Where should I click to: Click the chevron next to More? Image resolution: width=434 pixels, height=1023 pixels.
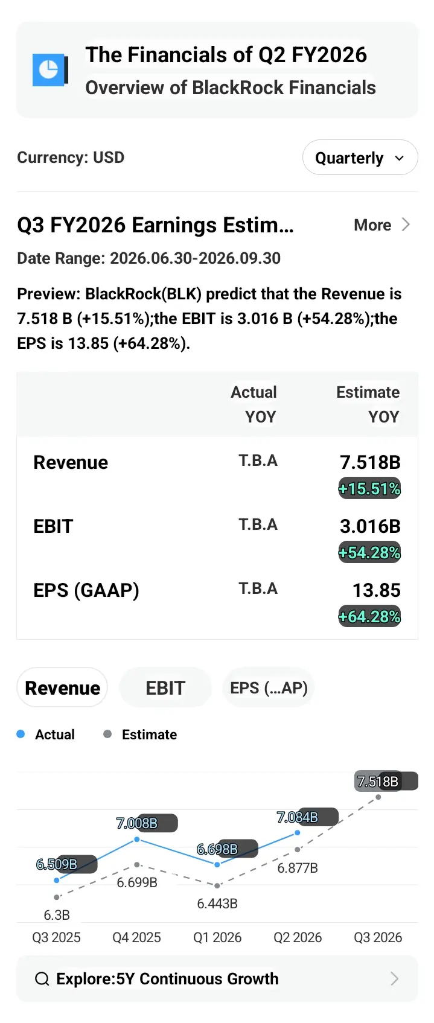(x=406, y=225)
